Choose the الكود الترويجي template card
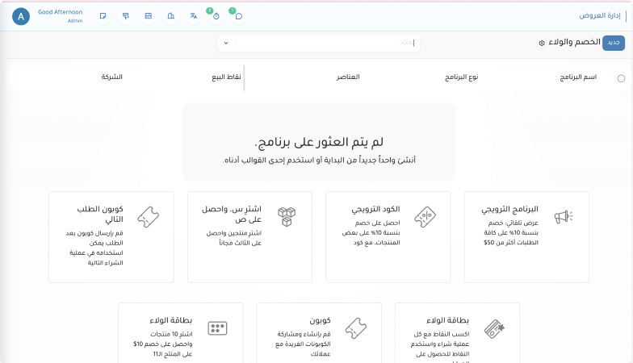 388,237
